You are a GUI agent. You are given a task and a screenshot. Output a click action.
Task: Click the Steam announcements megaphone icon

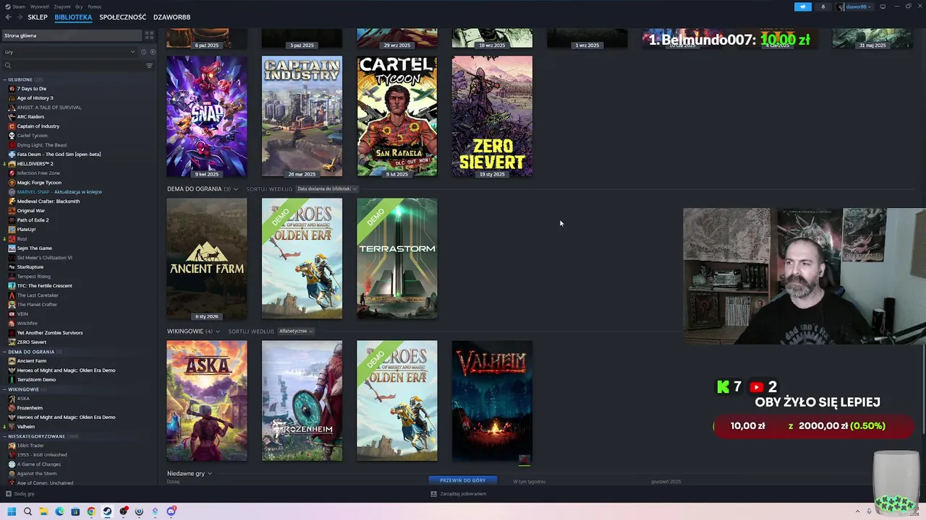pos(803,6)
